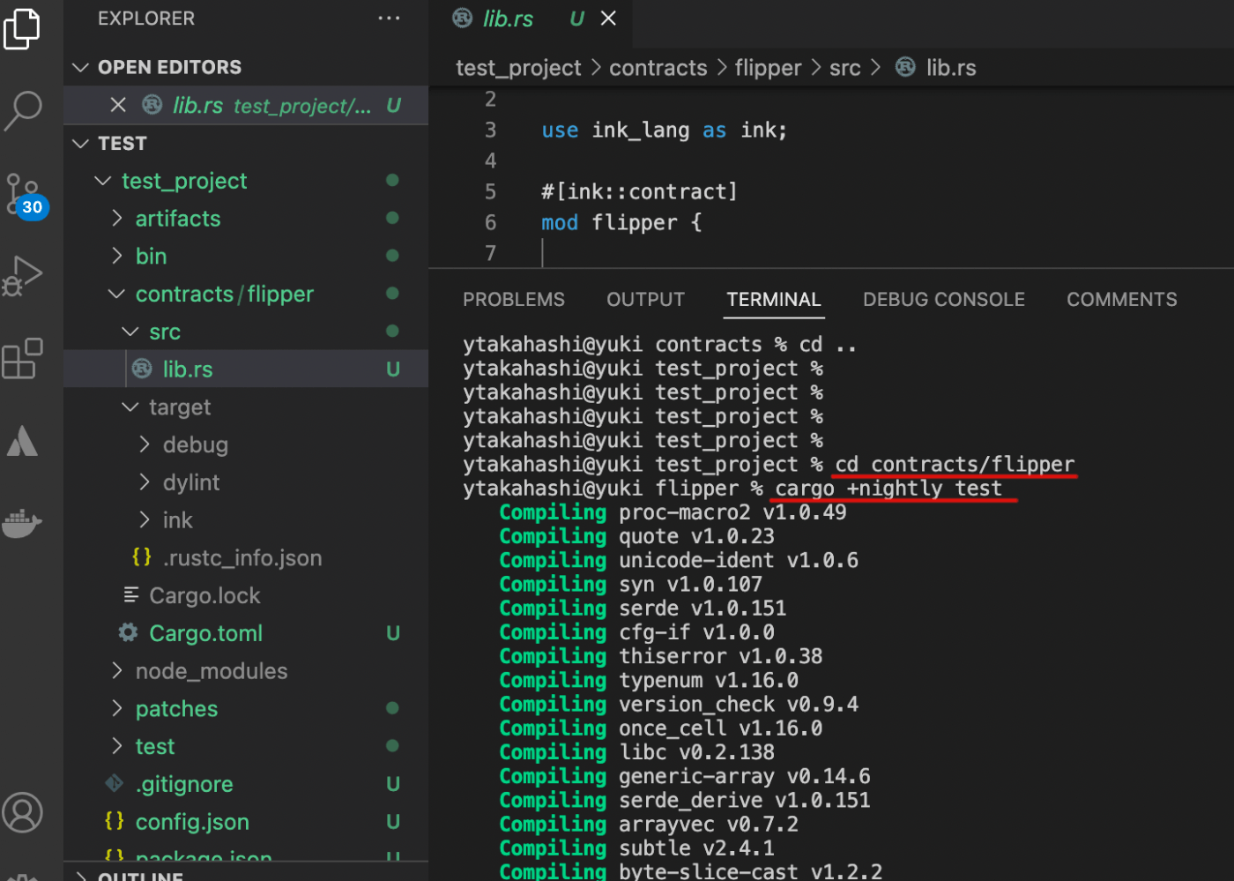
Task: Click line number 3 in editor gutter
Action: (x=490, y=131)
